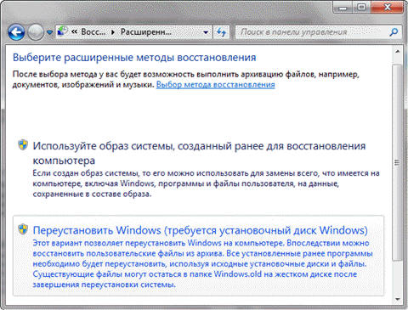Select the «Восс...» breadcrumb segment

point(93,31)
